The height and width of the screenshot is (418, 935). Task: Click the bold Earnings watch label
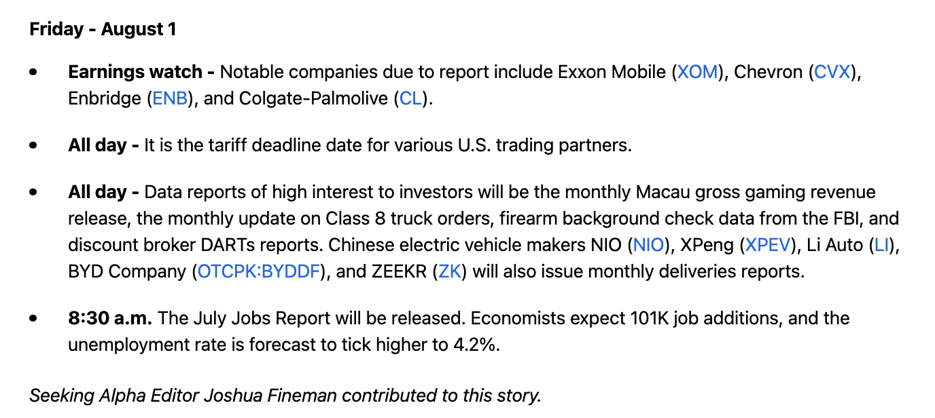tap(135, 72)
